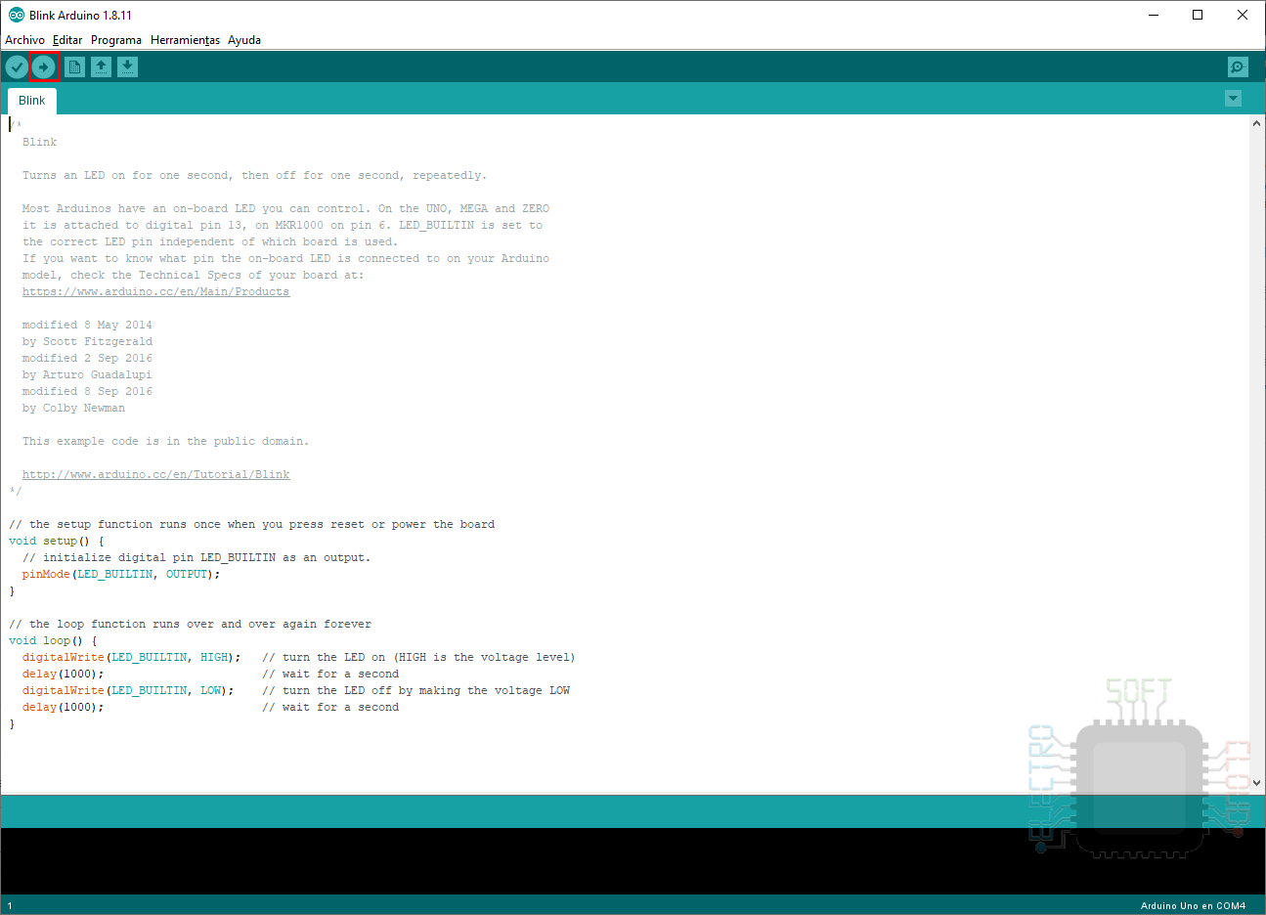The height and width of the screenshot is (915, 1266).
Task: Click the Arduino logo in the title bar
Action: coord(17,15)
